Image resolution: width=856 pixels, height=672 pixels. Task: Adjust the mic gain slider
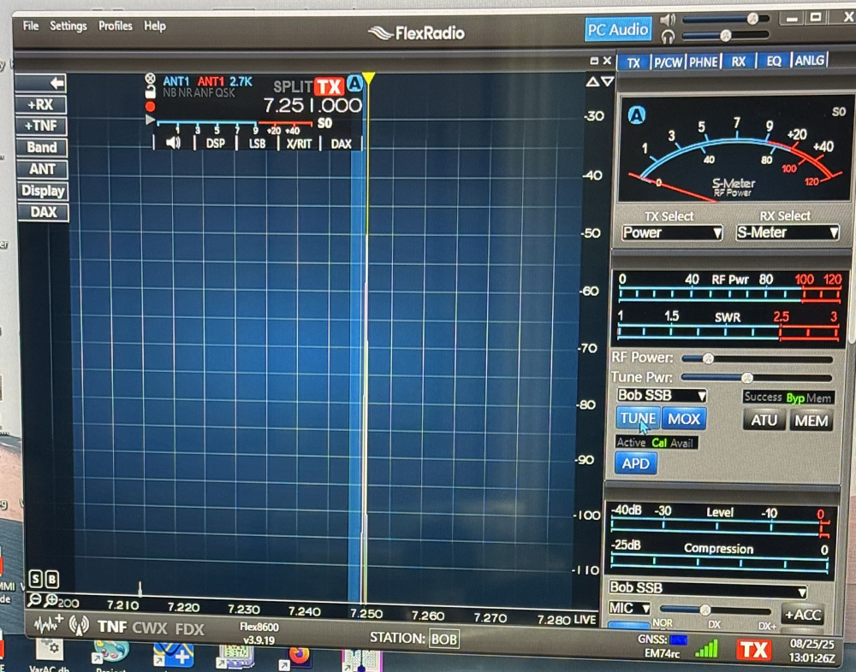tap(715, 610)
